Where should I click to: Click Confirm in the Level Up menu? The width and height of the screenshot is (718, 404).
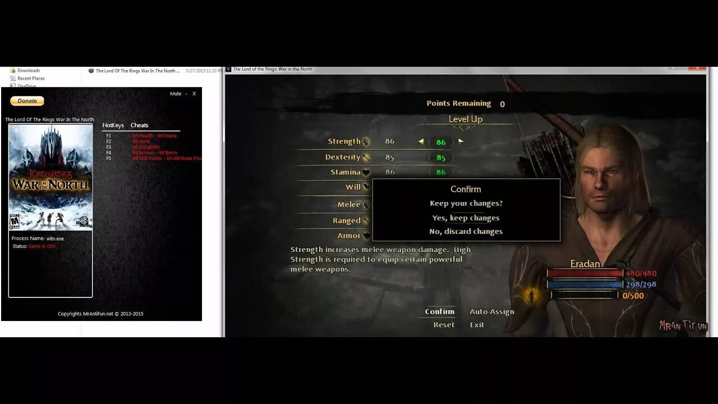coord(440,312)
